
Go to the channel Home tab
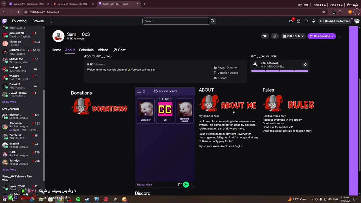click(x=56, y=50)
